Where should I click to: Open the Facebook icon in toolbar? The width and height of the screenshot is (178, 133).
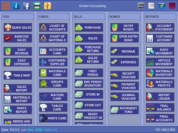click(26, 6)
